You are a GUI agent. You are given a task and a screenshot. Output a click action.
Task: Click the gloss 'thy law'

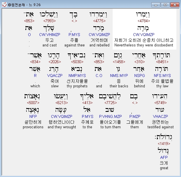[162, 86]
